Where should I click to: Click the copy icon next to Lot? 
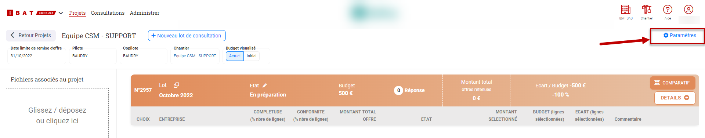pyautogui.click(x=176, y=85)
